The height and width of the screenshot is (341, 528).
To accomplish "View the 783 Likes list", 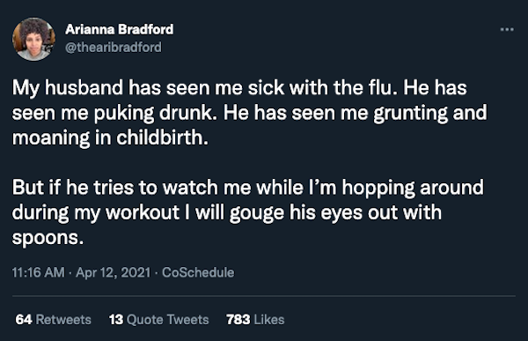I will coord(255,320).
